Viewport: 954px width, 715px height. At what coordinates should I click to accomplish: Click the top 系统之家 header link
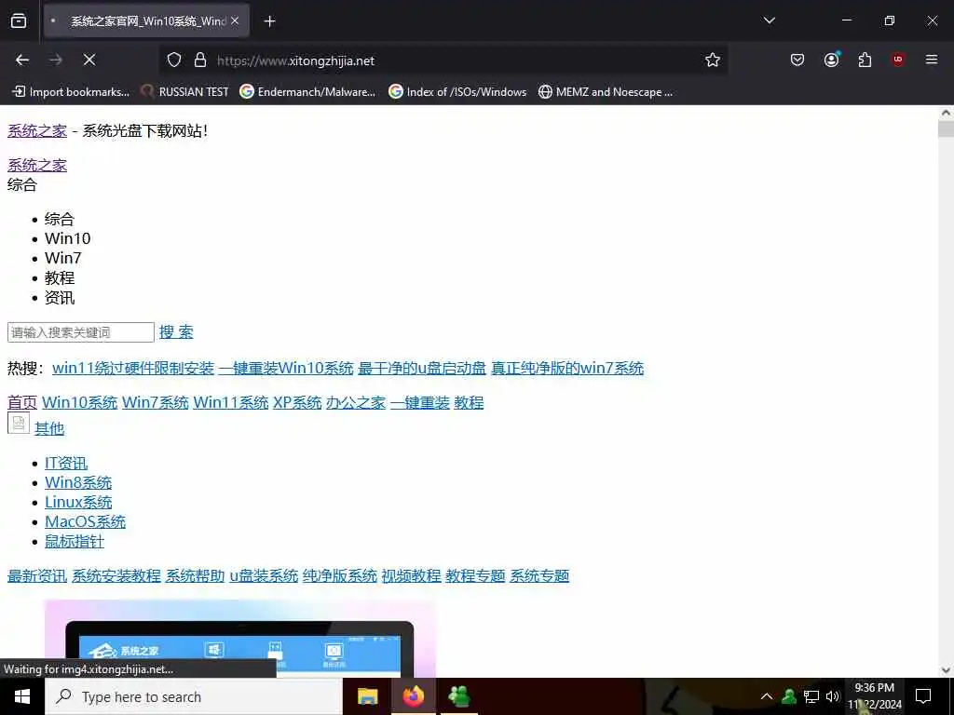coord(37,130)
